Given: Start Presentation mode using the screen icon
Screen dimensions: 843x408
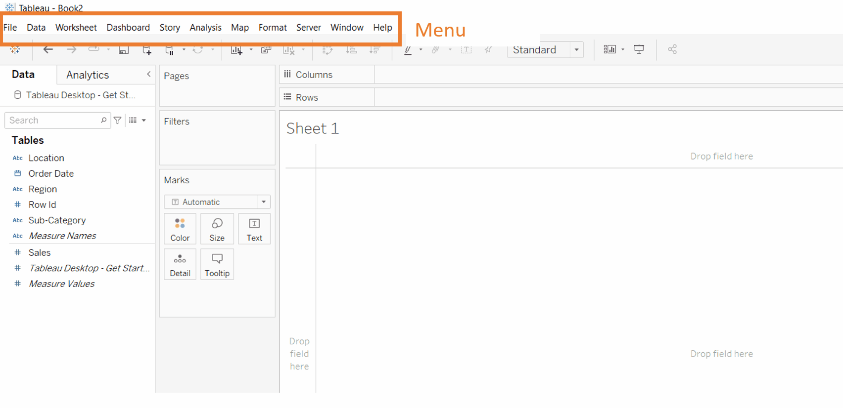Looking at the screenshot, I should [639, 49].
